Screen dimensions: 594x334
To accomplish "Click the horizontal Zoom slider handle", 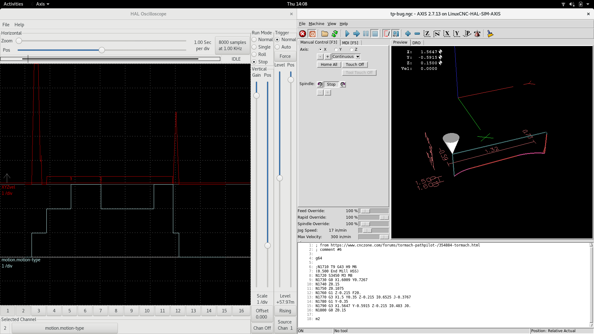I will (x=19, y=41).
